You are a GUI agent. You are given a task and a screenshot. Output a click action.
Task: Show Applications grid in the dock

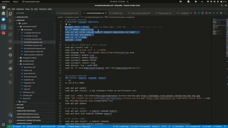click(3, 124)
